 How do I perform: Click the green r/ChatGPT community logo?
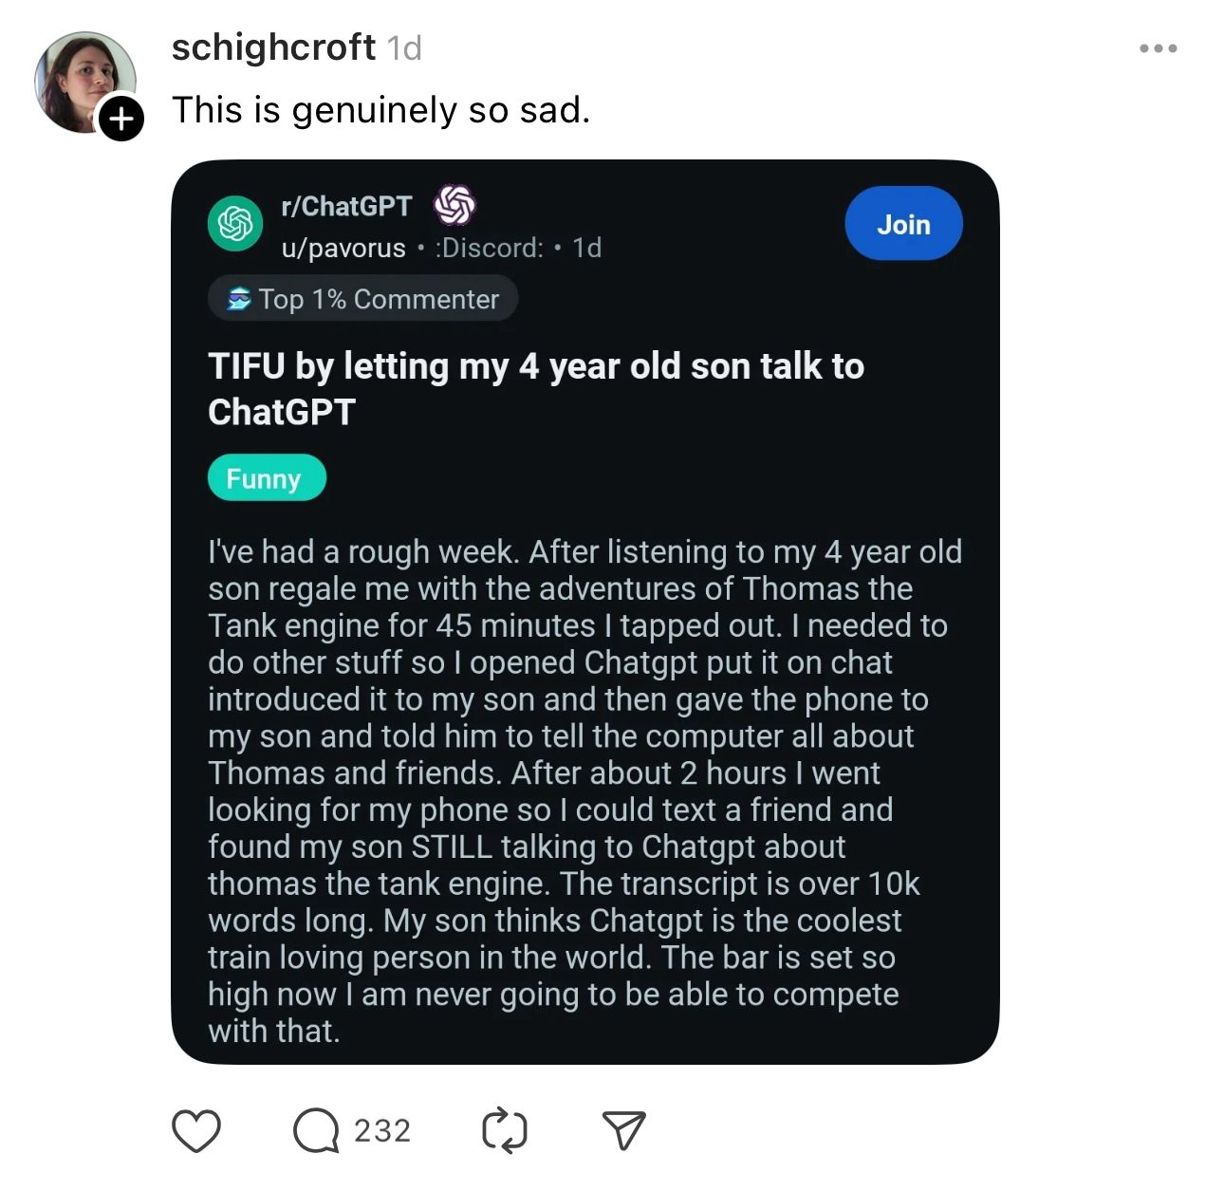pos(235,224)
